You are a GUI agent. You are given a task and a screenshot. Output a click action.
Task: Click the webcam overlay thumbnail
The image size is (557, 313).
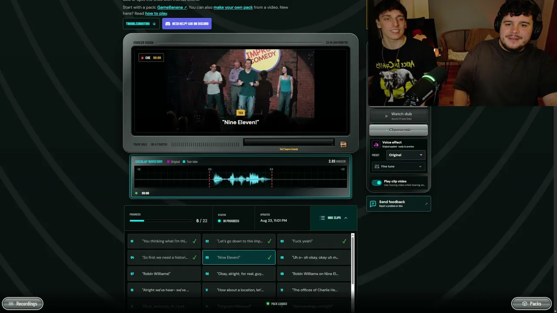[463, 53]
